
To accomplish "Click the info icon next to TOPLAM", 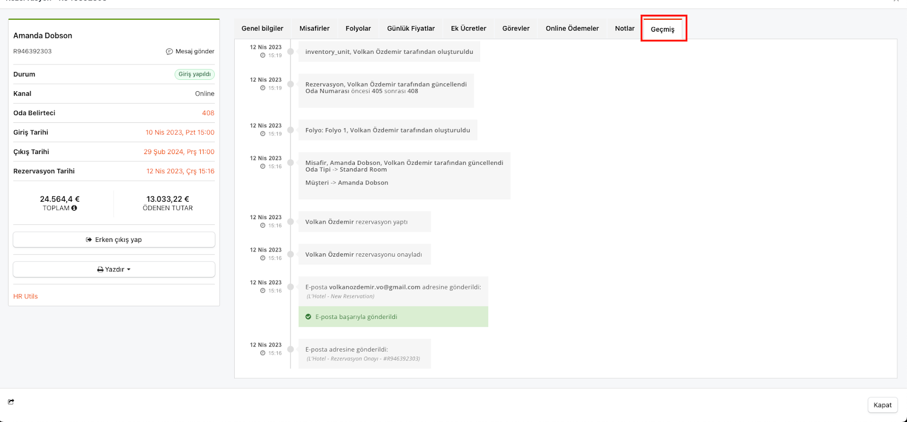I will tap(74, 208).
